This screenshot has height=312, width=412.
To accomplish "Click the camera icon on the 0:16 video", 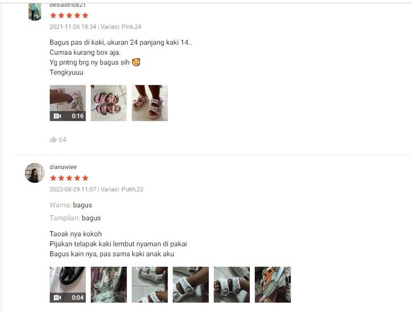I will [57, 116].
